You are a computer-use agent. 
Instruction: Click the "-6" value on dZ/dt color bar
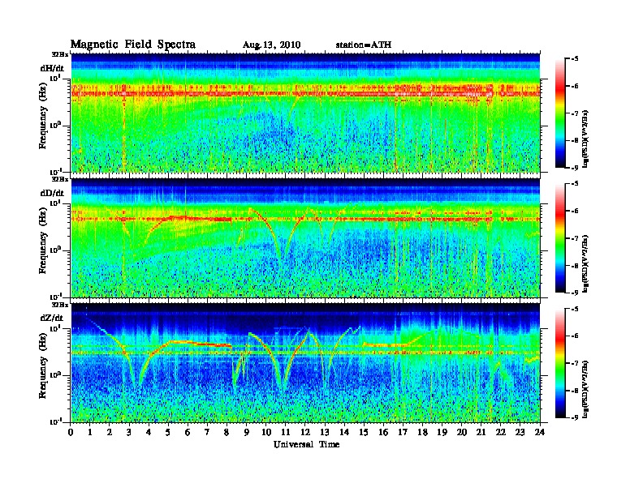pyautogui.click(x=575, y=336)
